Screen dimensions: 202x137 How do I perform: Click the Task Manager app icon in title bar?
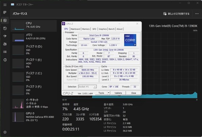[13, 4]
